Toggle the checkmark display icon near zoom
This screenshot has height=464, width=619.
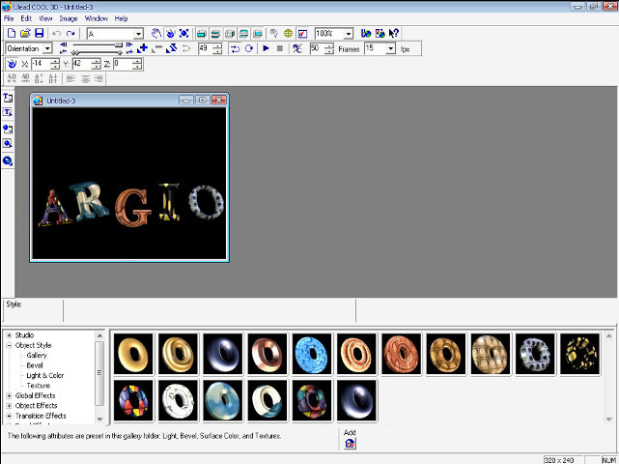[x=303, y=34]
